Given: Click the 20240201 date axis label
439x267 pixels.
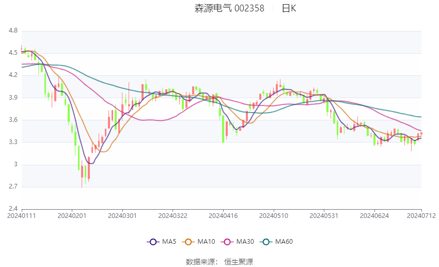Looking at the screenshot, I should [x=72, y=216].
